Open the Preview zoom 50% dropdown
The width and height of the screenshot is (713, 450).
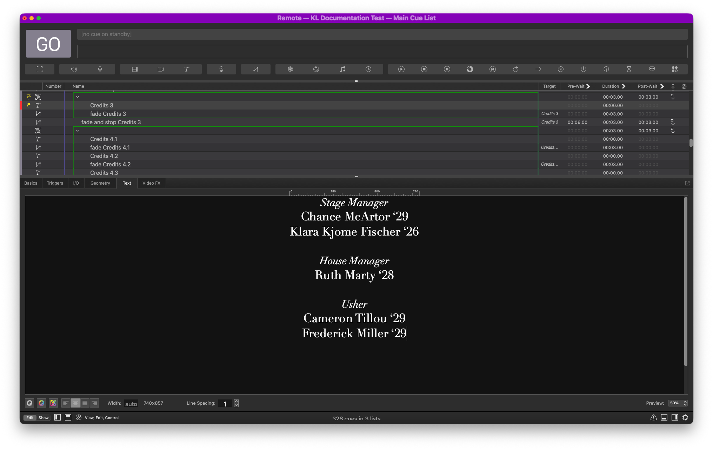tap(678, 403)
